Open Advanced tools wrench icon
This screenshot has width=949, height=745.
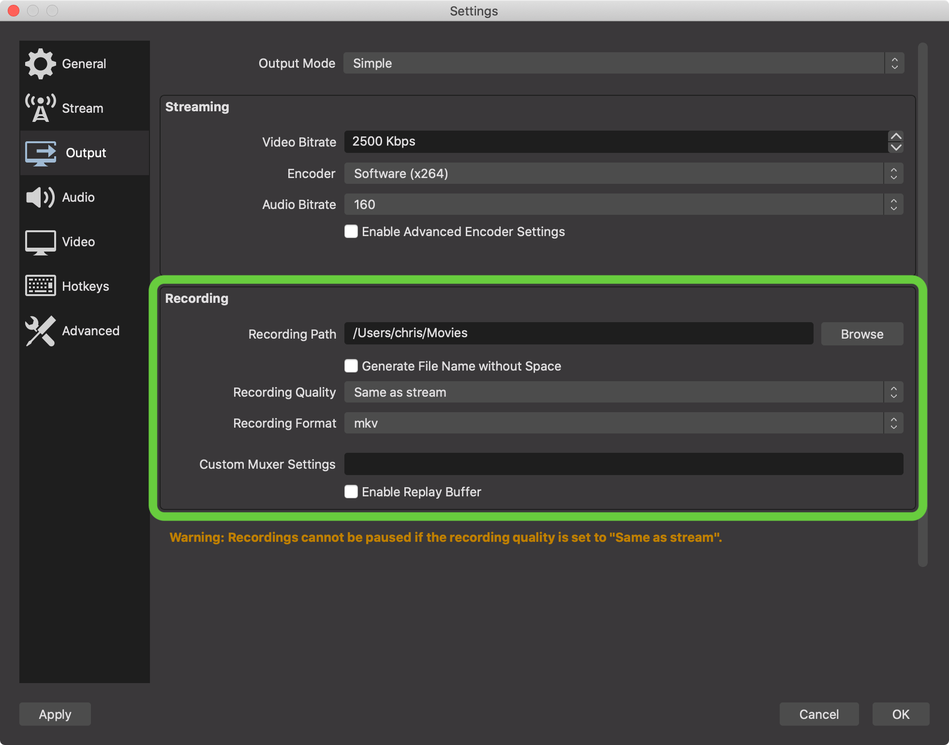(x=40, y=331)
